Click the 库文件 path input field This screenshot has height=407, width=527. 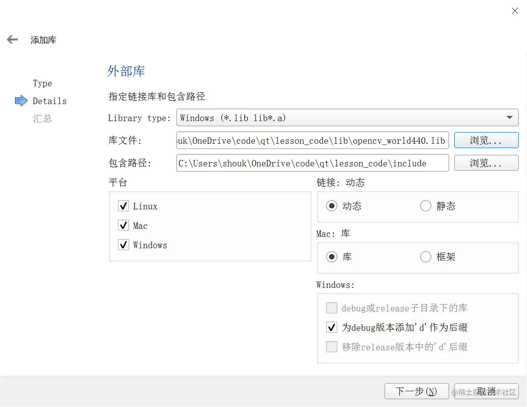point(312,141)
